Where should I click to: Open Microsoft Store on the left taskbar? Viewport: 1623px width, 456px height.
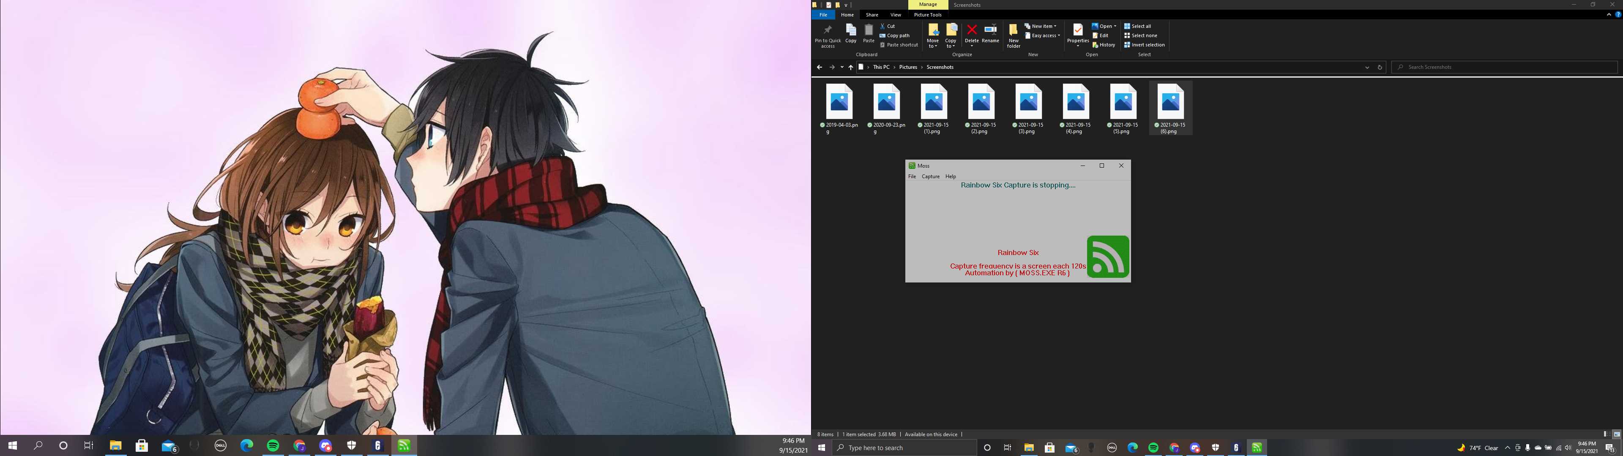pyautogui.click(x=142, y=446)
